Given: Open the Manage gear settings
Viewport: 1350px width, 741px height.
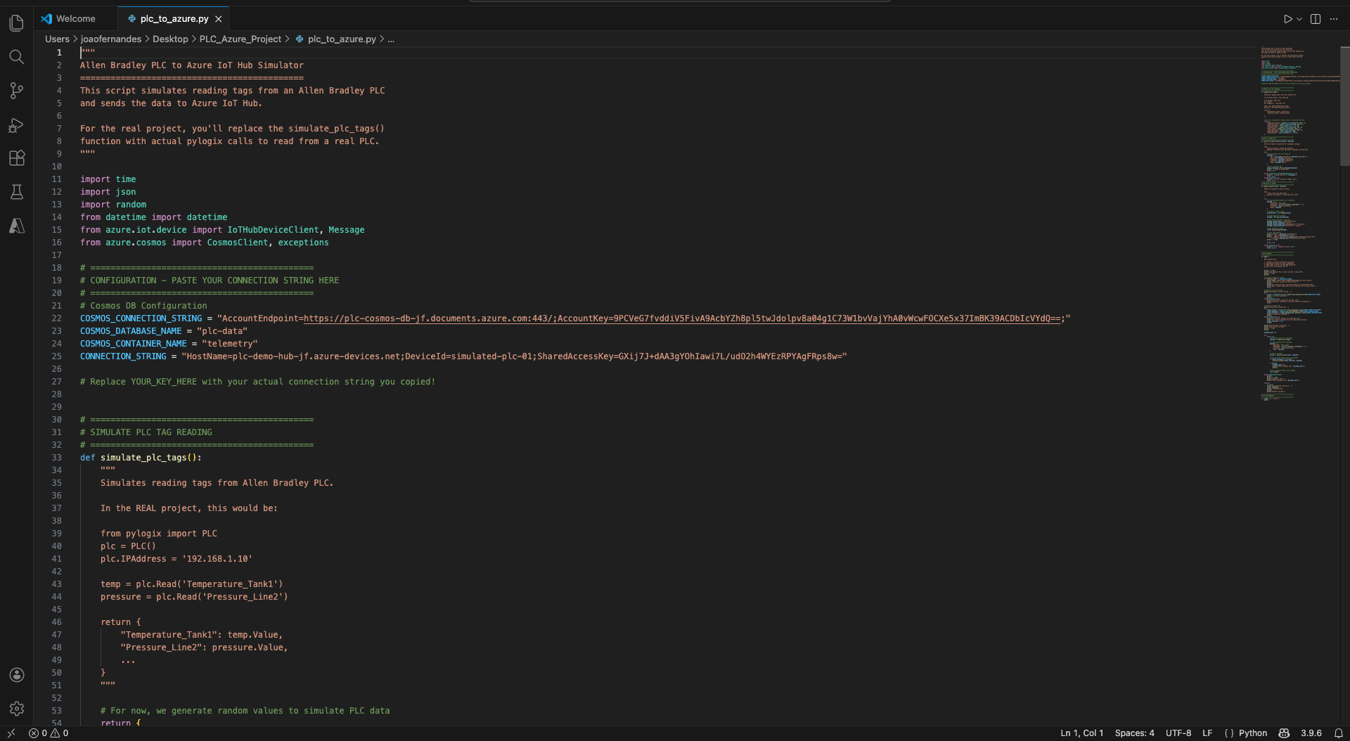Looking at the screenshot, I should click(17, 709).
